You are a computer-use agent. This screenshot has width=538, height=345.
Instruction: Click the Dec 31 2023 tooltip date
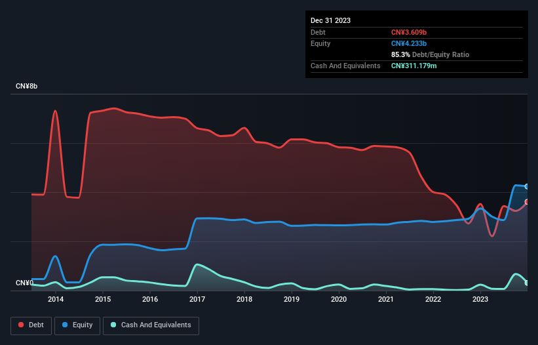[330, 20]
